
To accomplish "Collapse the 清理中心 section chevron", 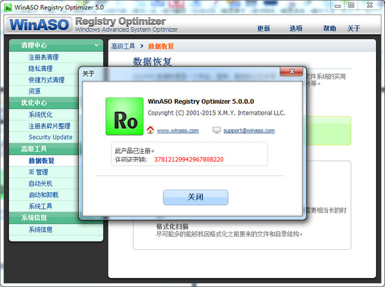I will point(96,45).
